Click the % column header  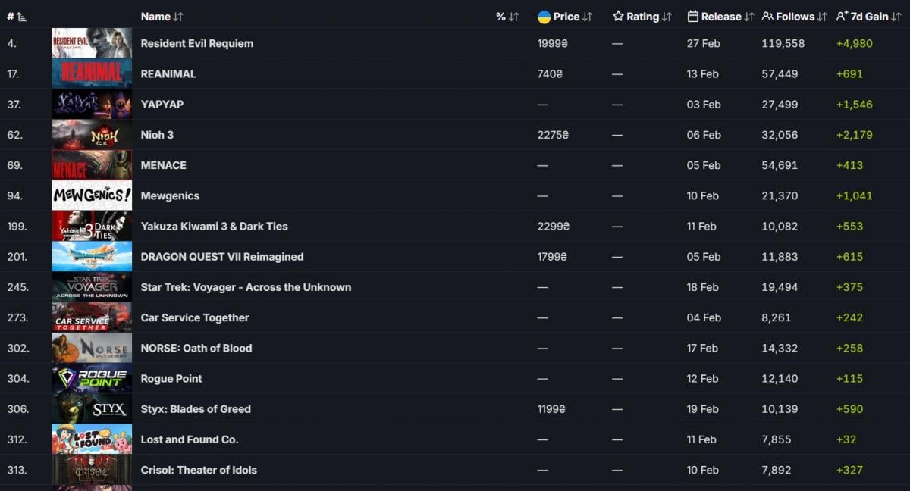tap(501, 16)
